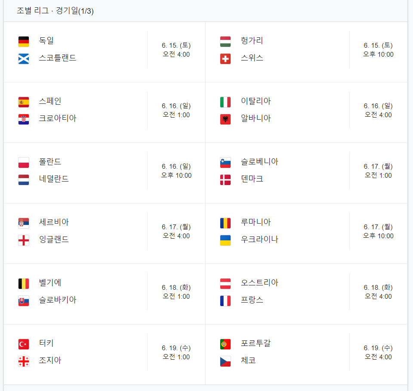Click the Croatia flag icon
This screenshot has height=391, width=413.
(23, 119)
